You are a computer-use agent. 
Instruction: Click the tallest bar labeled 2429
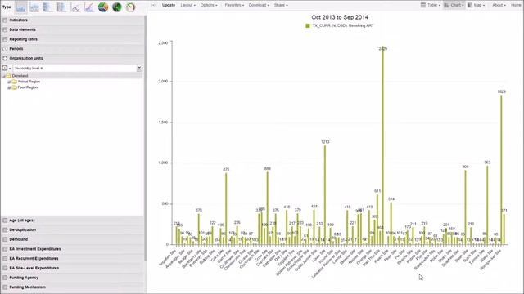click(x=382, y=146)
